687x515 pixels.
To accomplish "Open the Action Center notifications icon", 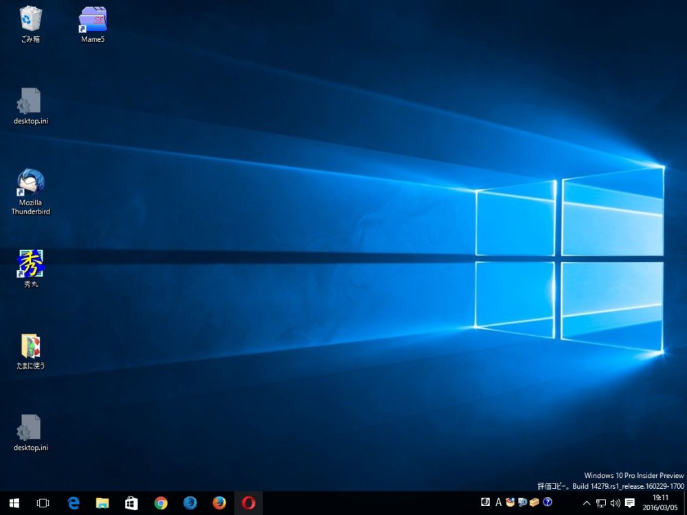I will [x=630, y=503].
